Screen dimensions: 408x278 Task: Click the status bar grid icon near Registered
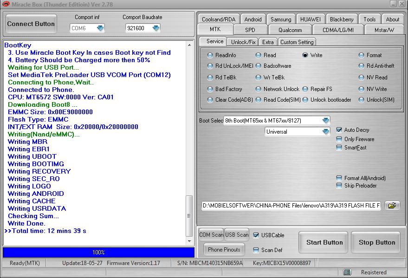coord(347,272)
